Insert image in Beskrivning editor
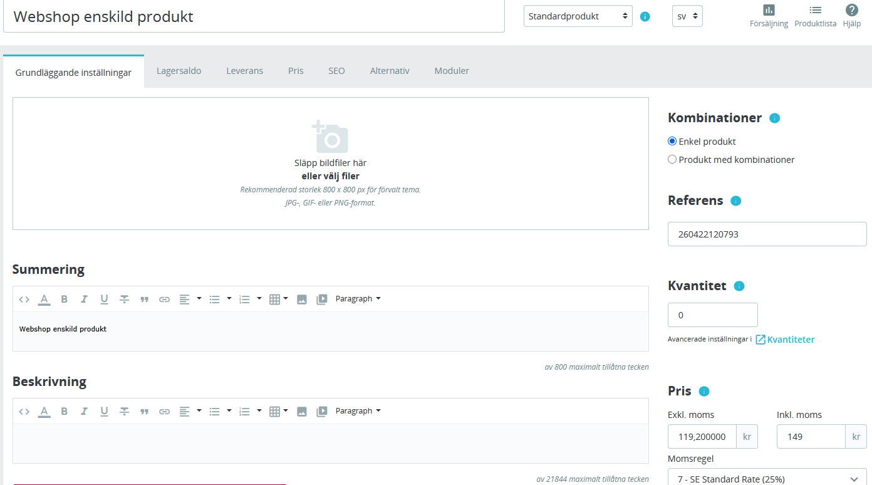 pos(302,412)
